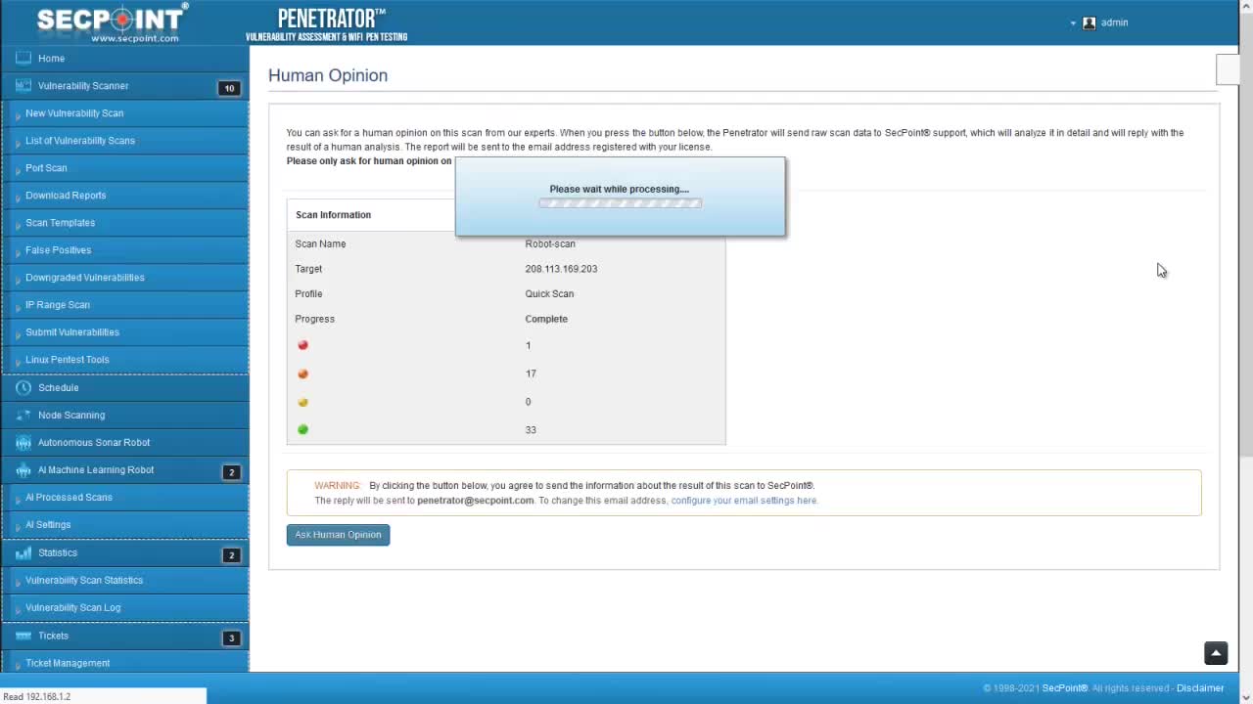1253x704 pixels.
Task: Click the processing progress bar
Action: [x=620, y=203]
